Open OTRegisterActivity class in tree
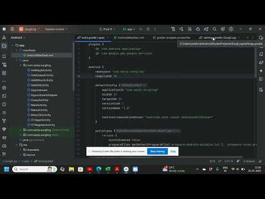Viewport: 265px width, 199px height. tap(43, 125)
